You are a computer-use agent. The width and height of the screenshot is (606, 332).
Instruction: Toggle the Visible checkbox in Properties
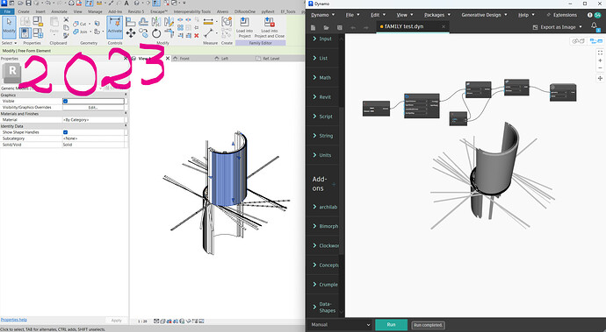[x=65, y=101]
